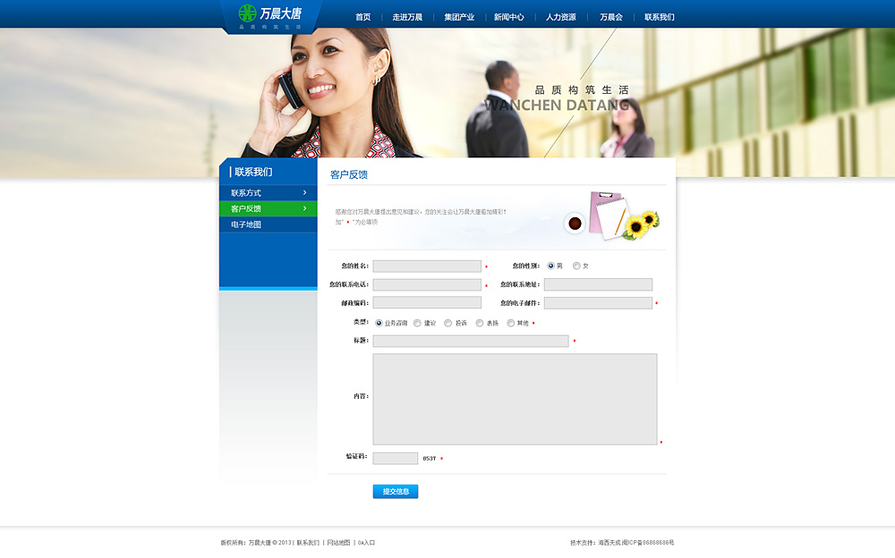Click the stationery and sunflower illustration

pos(615,216)
